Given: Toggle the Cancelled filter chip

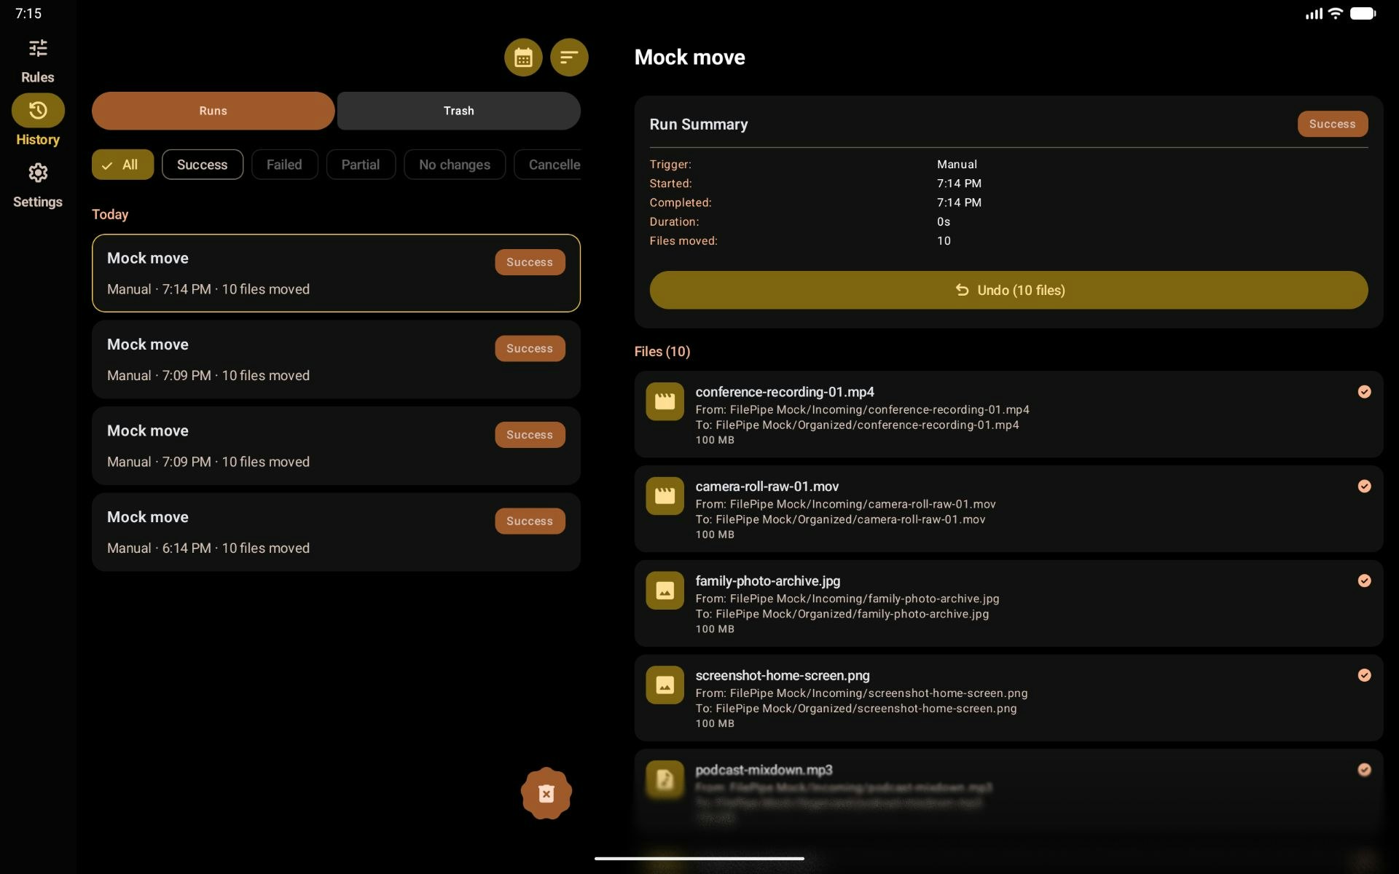Looking at the screenshot, I should point(548,165).
